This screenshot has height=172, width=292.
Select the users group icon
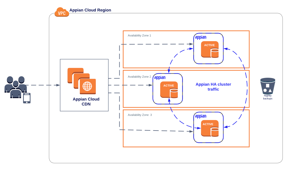pos(16,87)
